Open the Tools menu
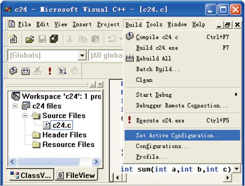This screenshot has height=186, width=245. (154, 25)
